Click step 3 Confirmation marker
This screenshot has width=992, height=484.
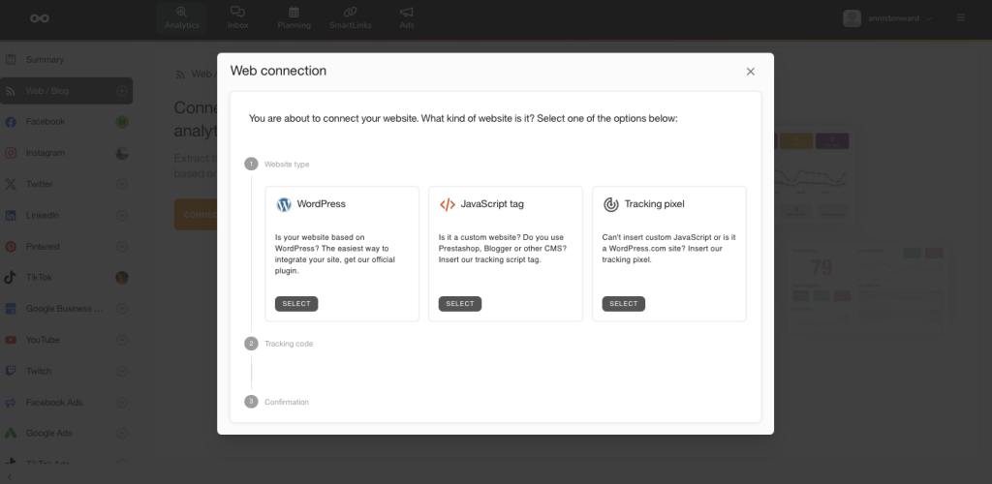coord(251,402)
